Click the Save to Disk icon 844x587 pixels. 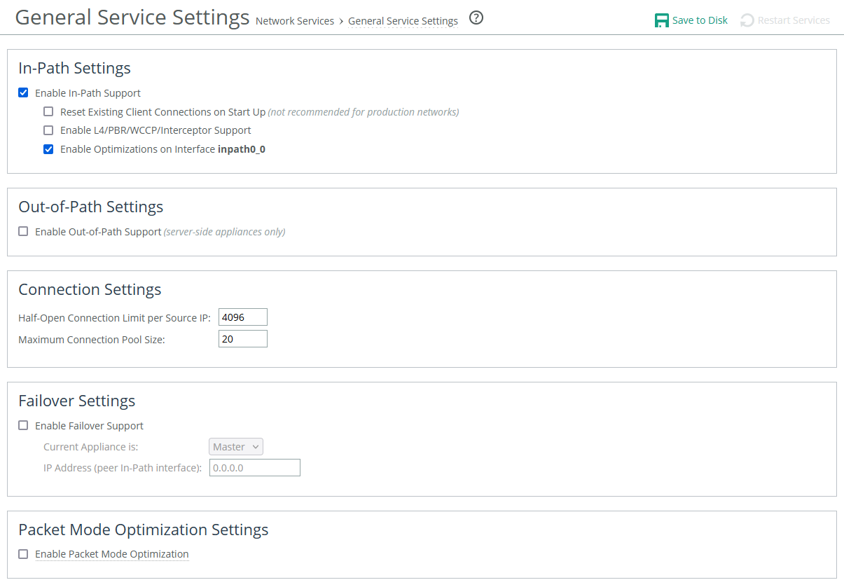662,20
